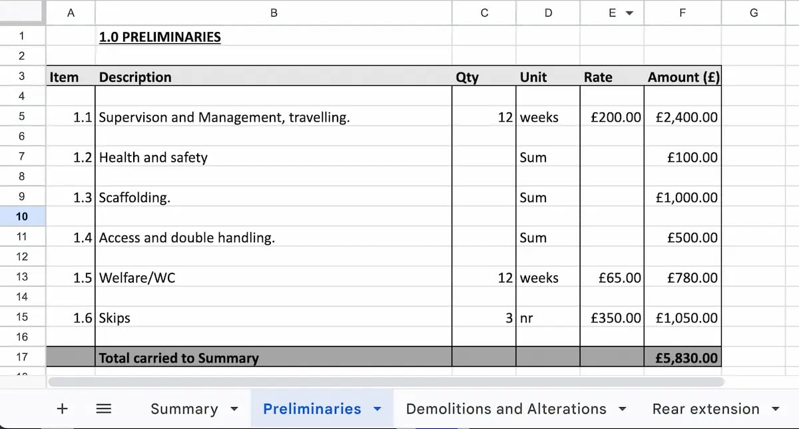
Task: Open the Summary sheet tab
Action: pyautogui.click(x=184, y=409)
